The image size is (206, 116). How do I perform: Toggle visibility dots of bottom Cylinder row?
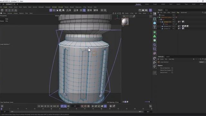click(x=175, y=29)
